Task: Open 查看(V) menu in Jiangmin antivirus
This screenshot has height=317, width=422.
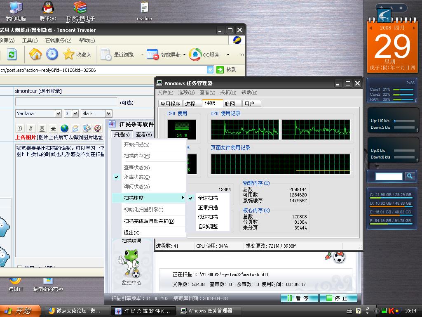Action: 144,134
